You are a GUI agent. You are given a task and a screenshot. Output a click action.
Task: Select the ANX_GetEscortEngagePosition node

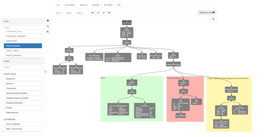(x=118, y=109)
